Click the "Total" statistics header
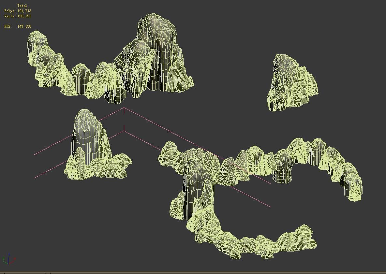386x274 pixels. point(22,6)
